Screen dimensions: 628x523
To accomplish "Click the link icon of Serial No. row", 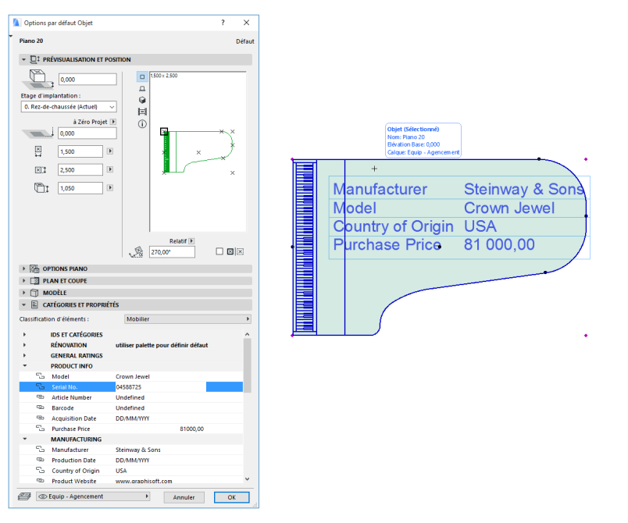I will [40, 386].
